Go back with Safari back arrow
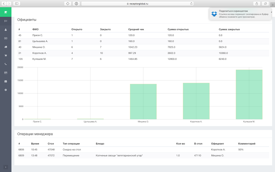Image resolution: width=275 pixels, height=172 pixels. pyautogui.click(x=4, y=3)
